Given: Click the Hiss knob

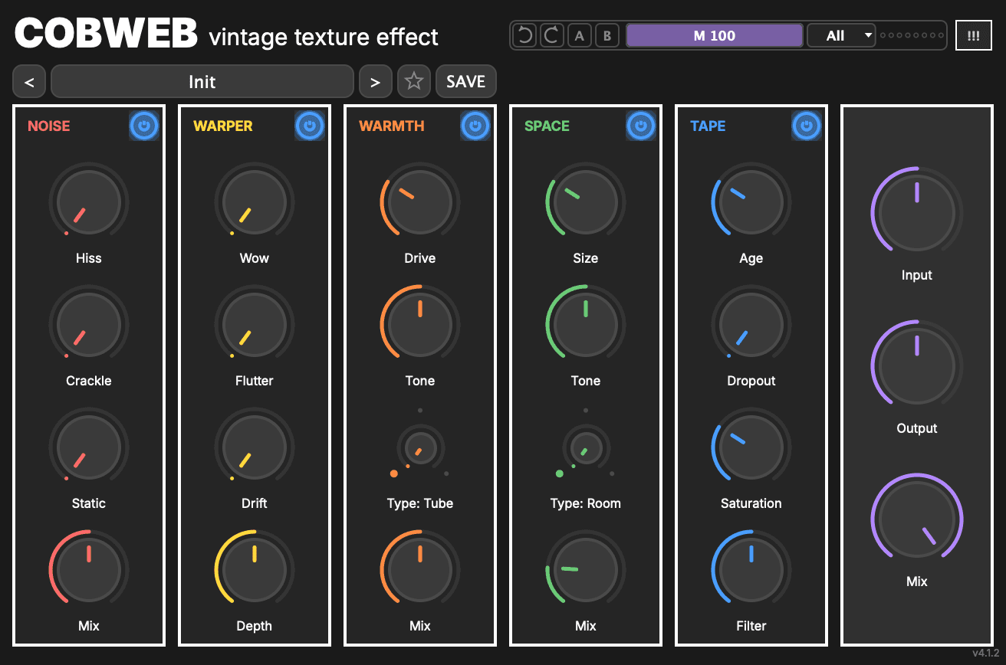Looking at the screenshot, I should (x=89, y=202).
